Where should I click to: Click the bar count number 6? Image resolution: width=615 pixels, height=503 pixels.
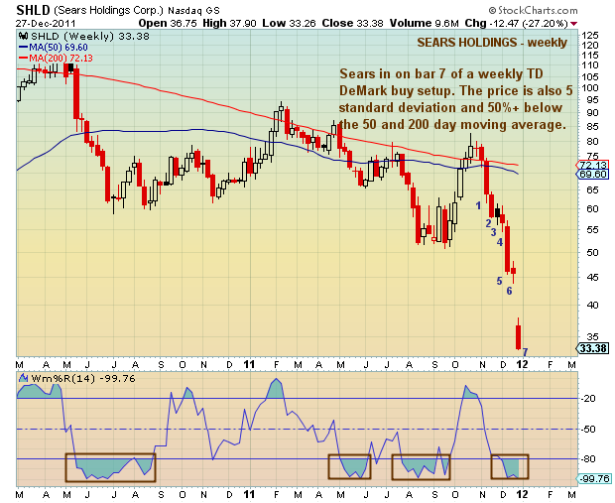click(509, 291)
